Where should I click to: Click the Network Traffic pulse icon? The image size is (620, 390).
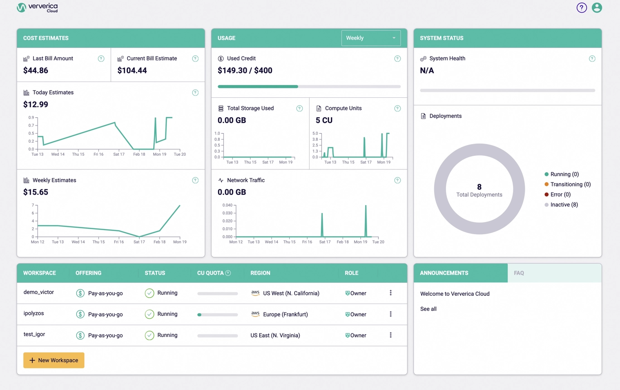point(221,180)
